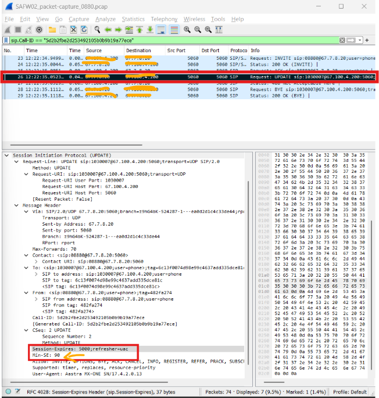Click the packet list horizontal scrollbar
The height and width of the screenshot is (398, 379).
76,145
